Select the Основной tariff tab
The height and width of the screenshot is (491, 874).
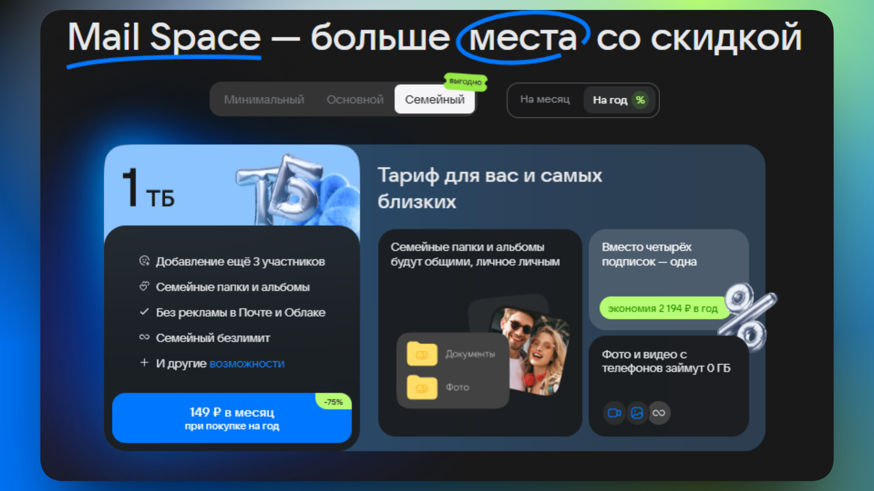pos(355,100)
